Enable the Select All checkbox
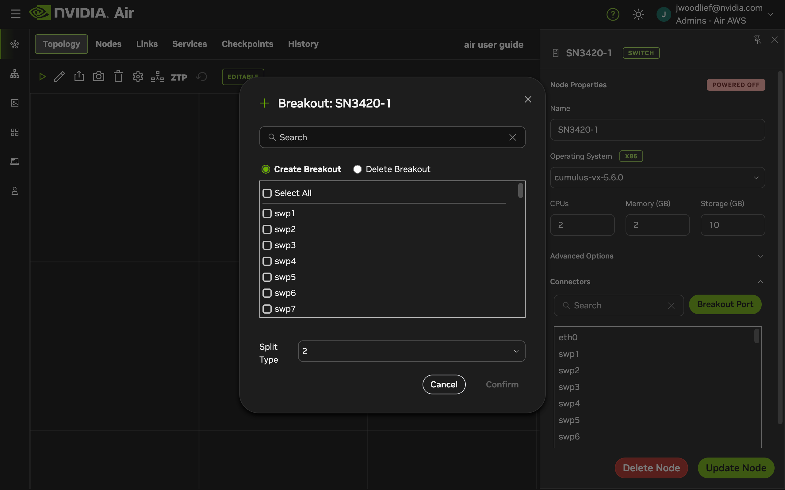Viewport: 785px width, 490px height. pyautogui.click(x=267, y=193)
